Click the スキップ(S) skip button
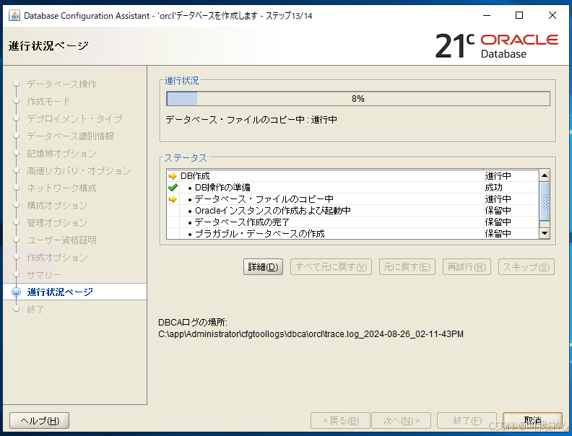 click(x=526, y=267)
